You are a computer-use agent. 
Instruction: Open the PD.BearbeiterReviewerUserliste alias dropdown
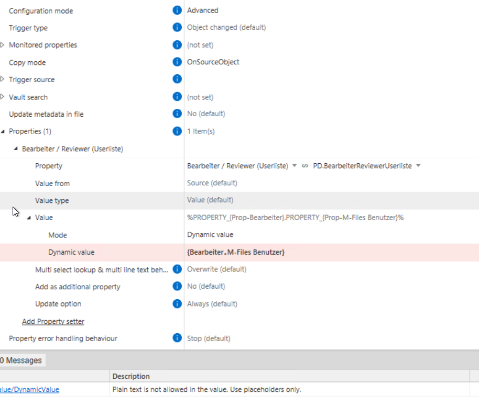click(419, 166)
